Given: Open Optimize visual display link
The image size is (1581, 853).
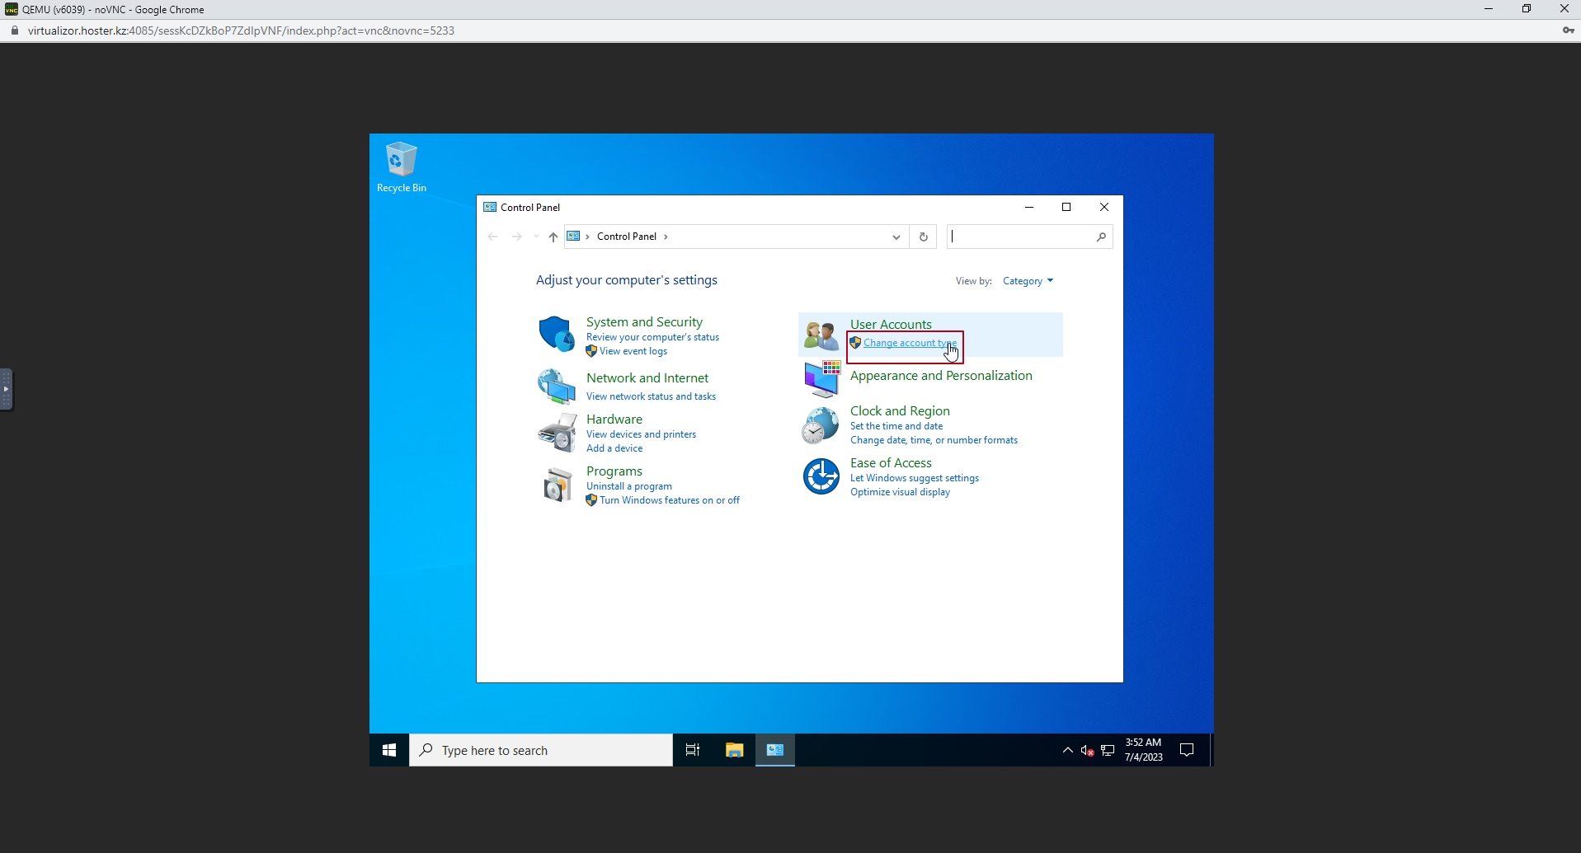Looking at the screenshot, I should (x=900, y=492).
